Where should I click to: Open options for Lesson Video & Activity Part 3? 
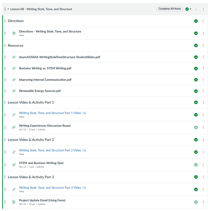tap(203, 177)
